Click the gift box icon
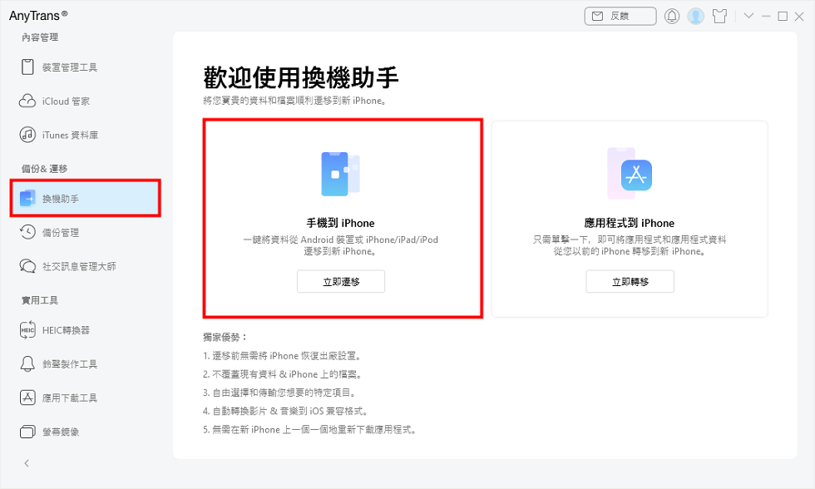815x489 pixels. [x=719, y=16]
